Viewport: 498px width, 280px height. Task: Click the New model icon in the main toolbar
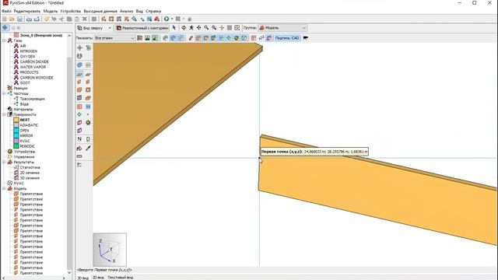tap(5, 19)
